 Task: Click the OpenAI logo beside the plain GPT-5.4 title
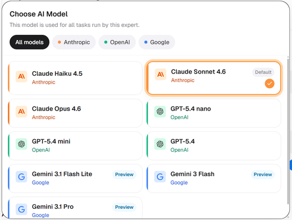click(160, 144)
